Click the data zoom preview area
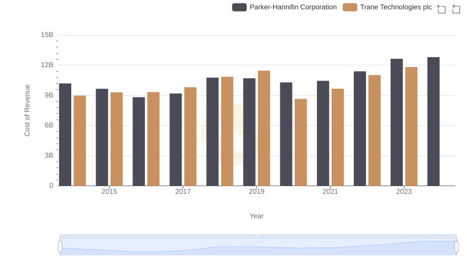Image resolution: width=467 pixels, height=269 pixels. [x=258, y=247]
